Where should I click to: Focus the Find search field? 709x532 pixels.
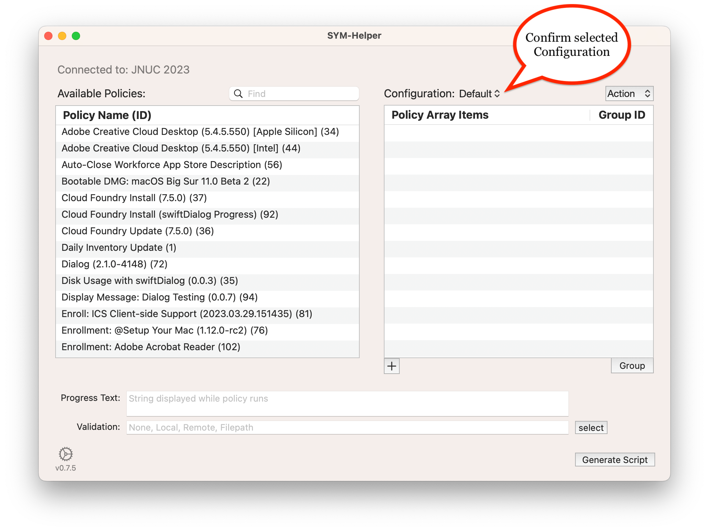(300, 94)
